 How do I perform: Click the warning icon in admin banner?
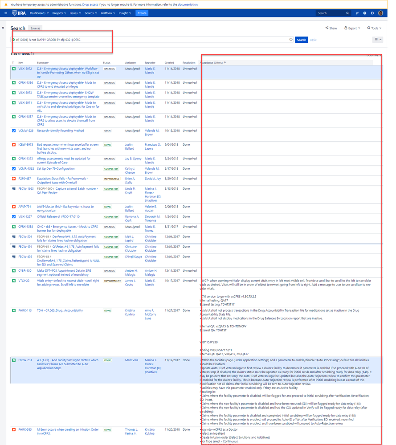tap(6, 4)
